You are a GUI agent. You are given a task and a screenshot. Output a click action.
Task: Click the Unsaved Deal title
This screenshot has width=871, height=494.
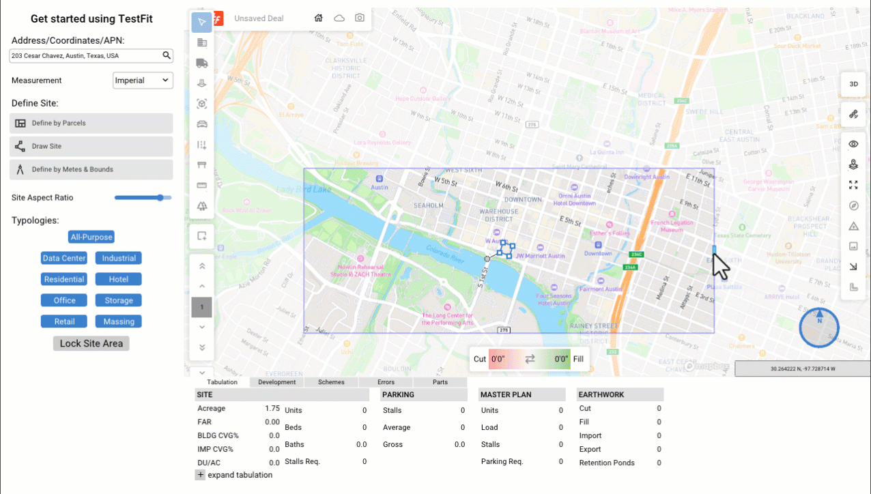click(x=259, y=18)
